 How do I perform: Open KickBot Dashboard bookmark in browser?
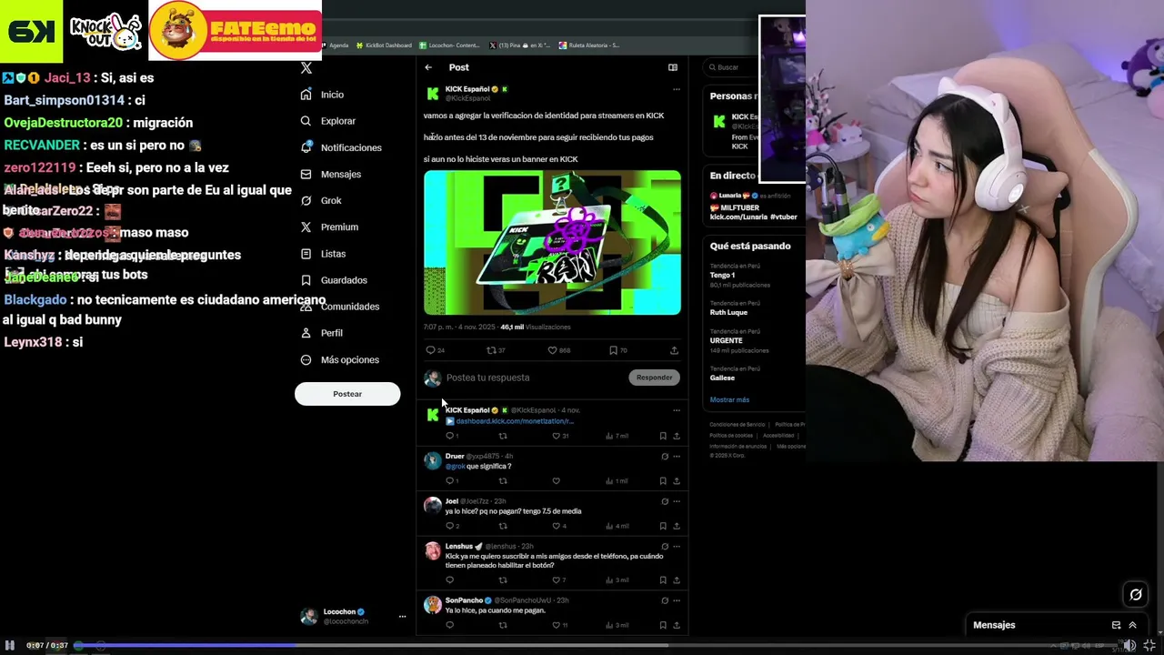(x=384, y=45)
